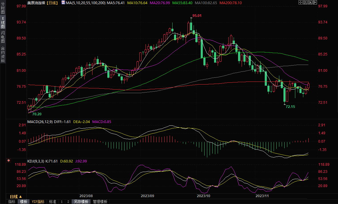This screenshot has height=204, width=338.
Task: Click the red KDJ settings icon
Action: coord(9,160)
